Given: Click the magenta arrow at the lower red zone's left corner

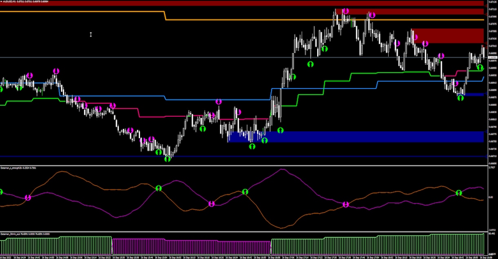Looking at the screenshot, I should coord(415,38).
